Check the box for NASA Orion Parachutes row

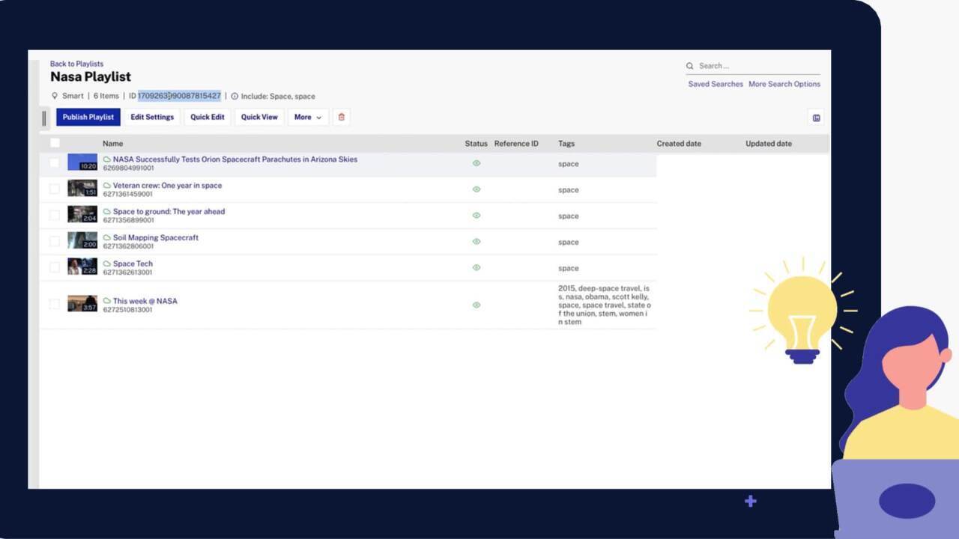tap(54, 162)
